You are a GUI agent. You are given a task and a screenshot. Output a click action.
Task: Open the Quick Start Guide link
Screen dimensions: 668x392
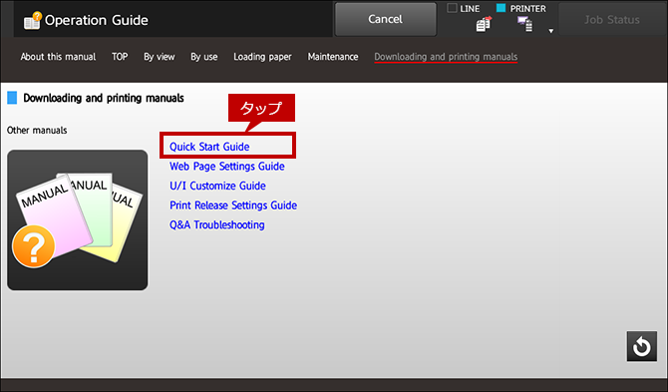[209, 147]
